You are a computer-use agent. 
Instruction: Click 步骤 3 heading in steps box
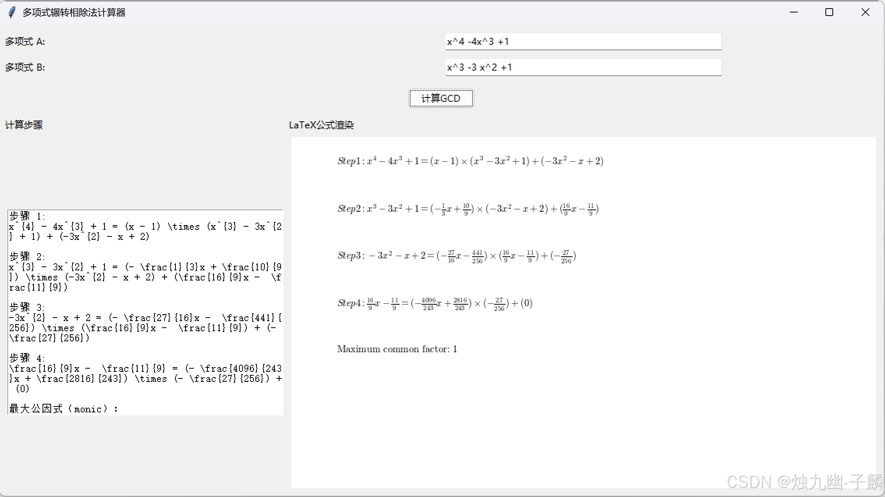(27, 307)
